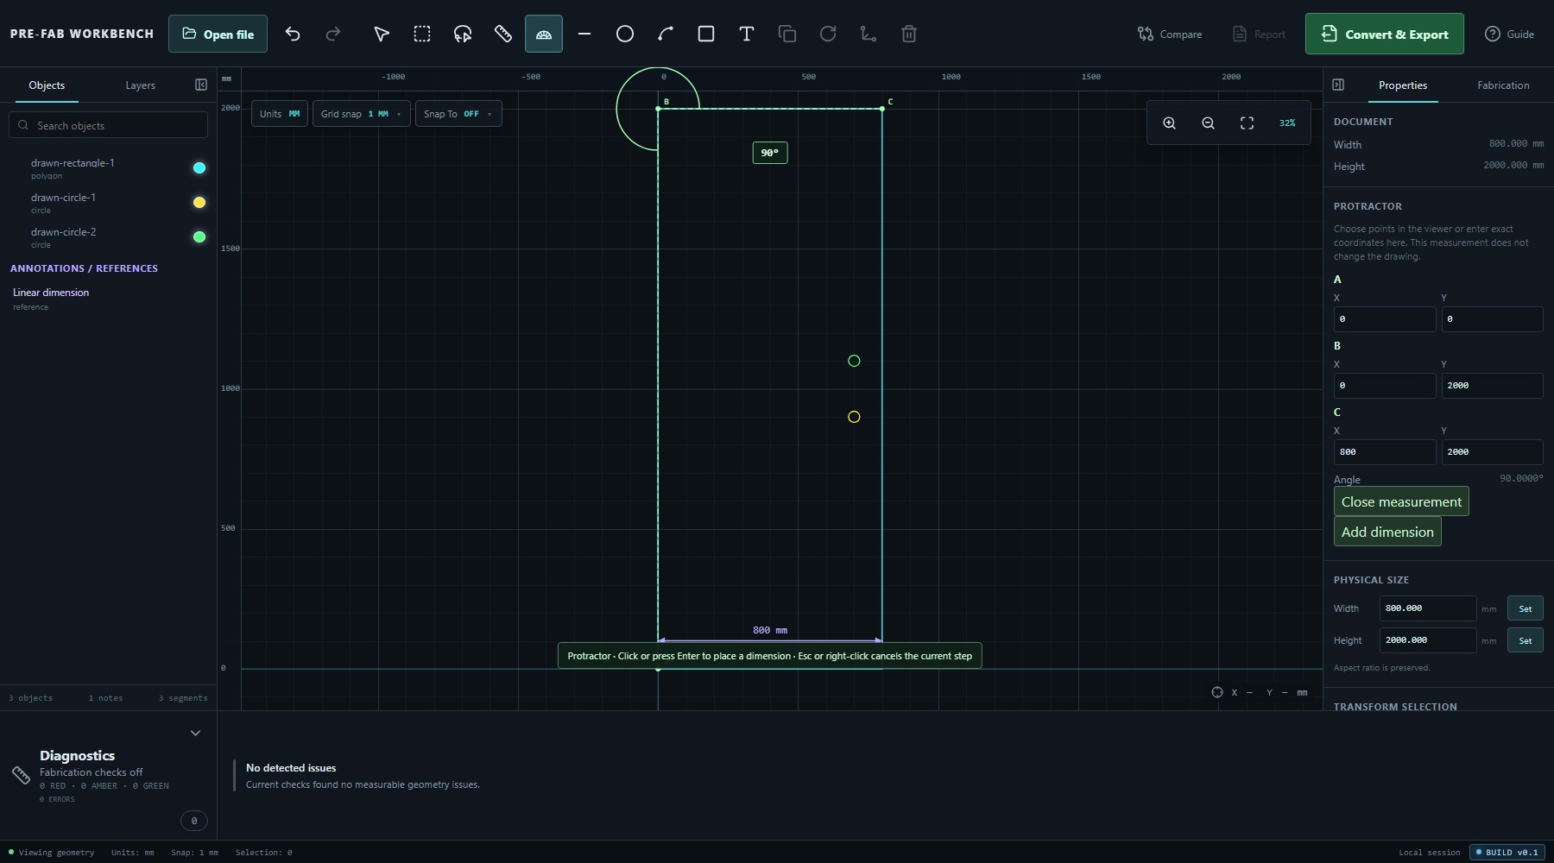
Task: Select the arc curve tool
Action: click(666, 34)
